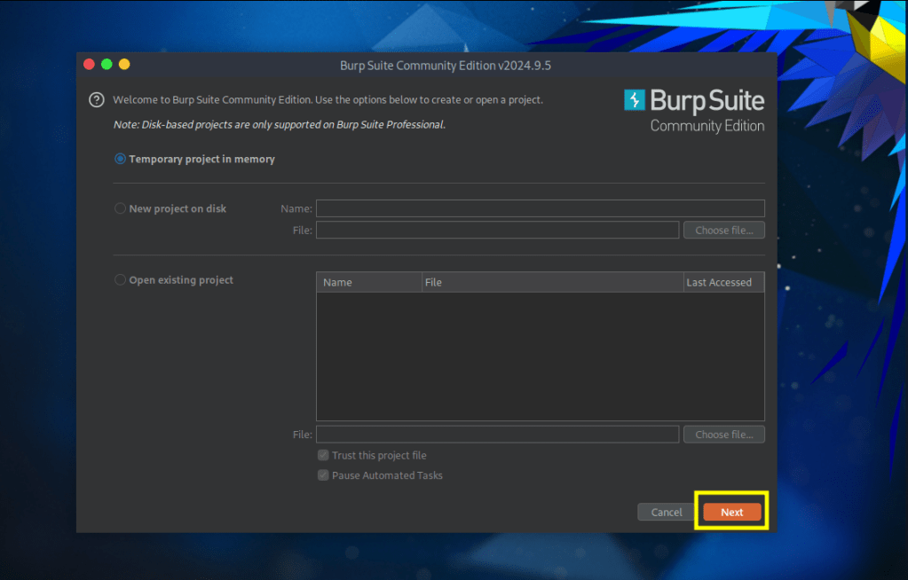Disable the Pause Automated Tasks checkbox
The height and width of the screenshot is (580, 908).
pos(323,476)
